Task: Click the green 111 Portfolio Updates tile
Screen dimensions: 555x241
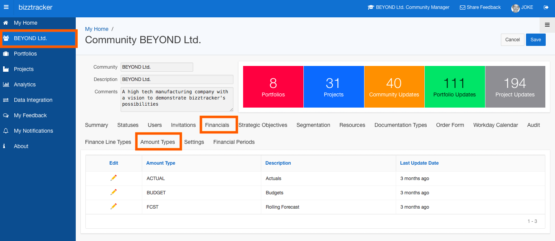Action: tap(455, 87)
